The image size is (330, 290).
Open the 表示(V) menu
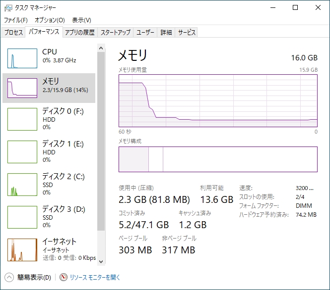81,20
